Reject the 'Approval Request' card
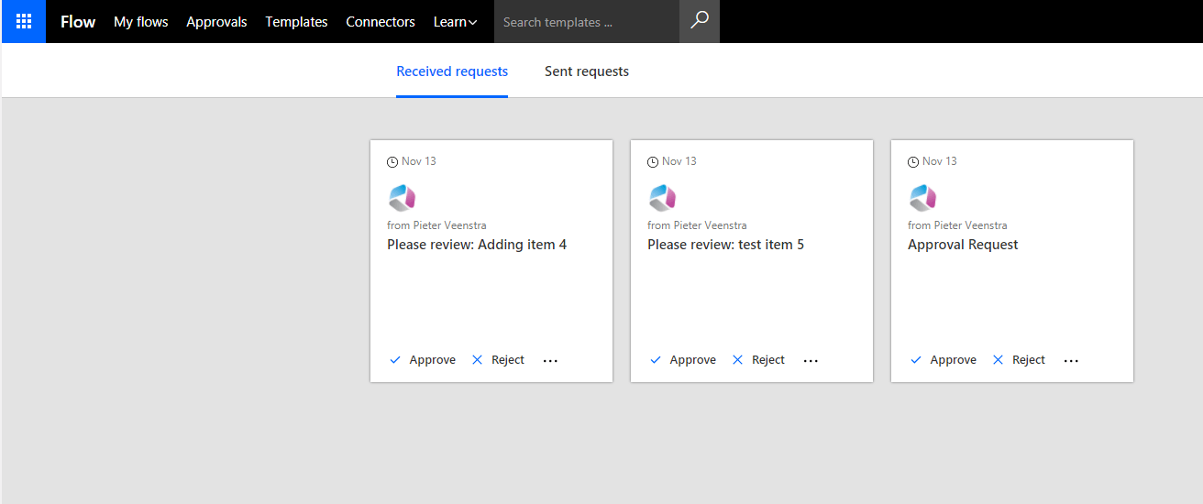1203x504 pixels. click(1019, 360)
